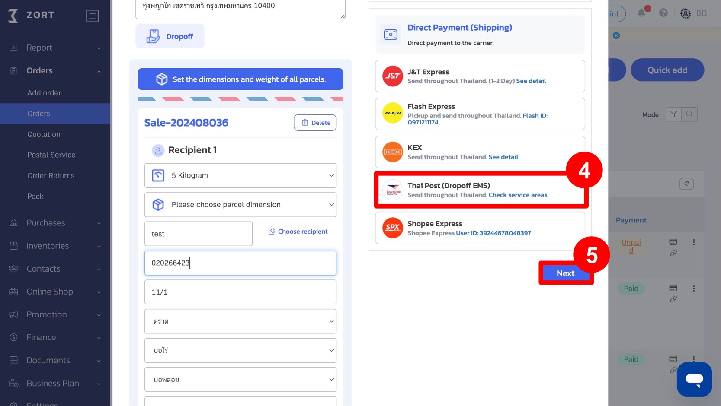
Task: Open the บ่อไร่ district dropdown
Action: tap(240, 350)
